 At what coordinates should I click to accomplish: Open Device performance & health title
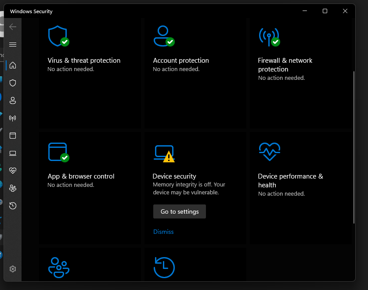point(290,180)
